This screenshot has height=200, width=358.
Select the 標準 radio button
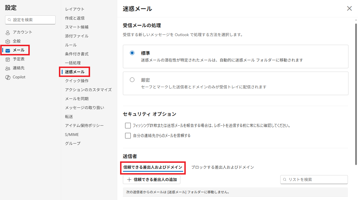click(132, 53)
